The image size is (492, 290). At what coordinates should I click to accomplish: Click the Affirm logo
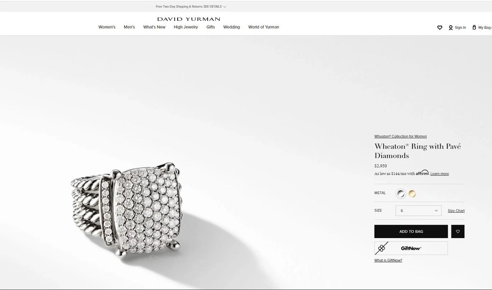pos(422,173)
